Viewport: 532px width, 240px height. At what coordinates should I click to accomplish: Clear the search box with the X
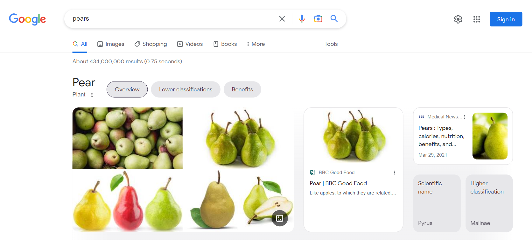point(282,18)
